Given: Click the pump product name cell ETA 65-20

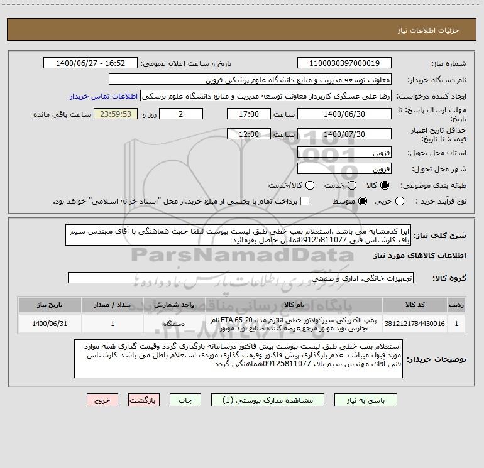Looking at the screenshot, I should (x=294, y=324).
